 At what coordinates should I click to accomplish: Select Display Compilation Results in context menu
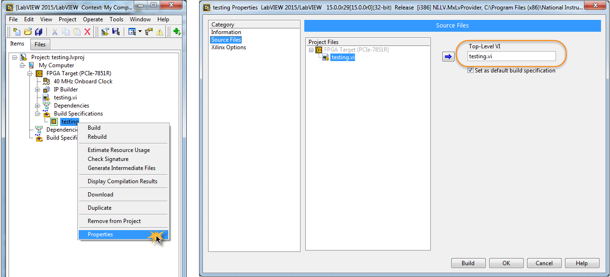[x=123, y=181]
